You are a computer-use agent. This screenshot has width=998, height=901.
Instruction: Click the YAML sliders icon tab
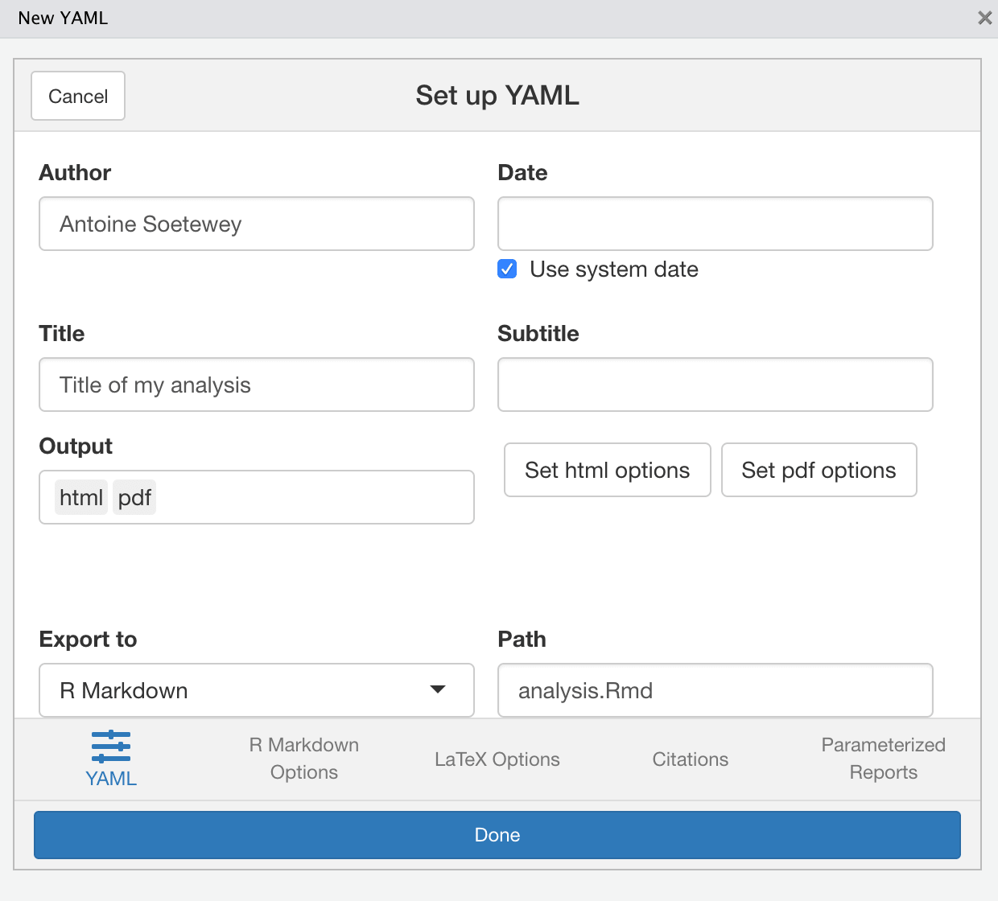(x=111, y=759)
